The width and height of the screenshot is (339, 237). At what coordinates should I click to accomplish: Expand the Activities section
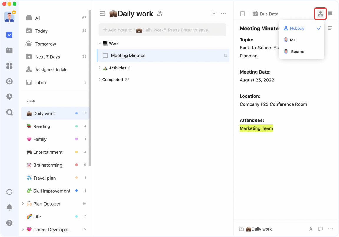coord(100,68)
